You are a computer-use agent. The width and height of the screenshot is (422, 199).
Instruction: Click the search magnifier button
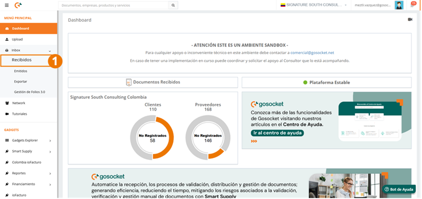point(173,5)
